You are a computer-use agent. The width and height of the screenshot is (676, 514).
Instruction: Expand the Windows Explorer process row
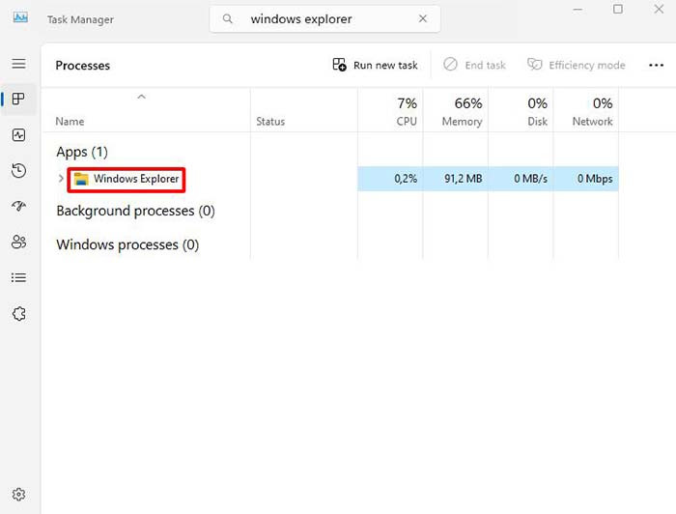(x=61, y=179)
